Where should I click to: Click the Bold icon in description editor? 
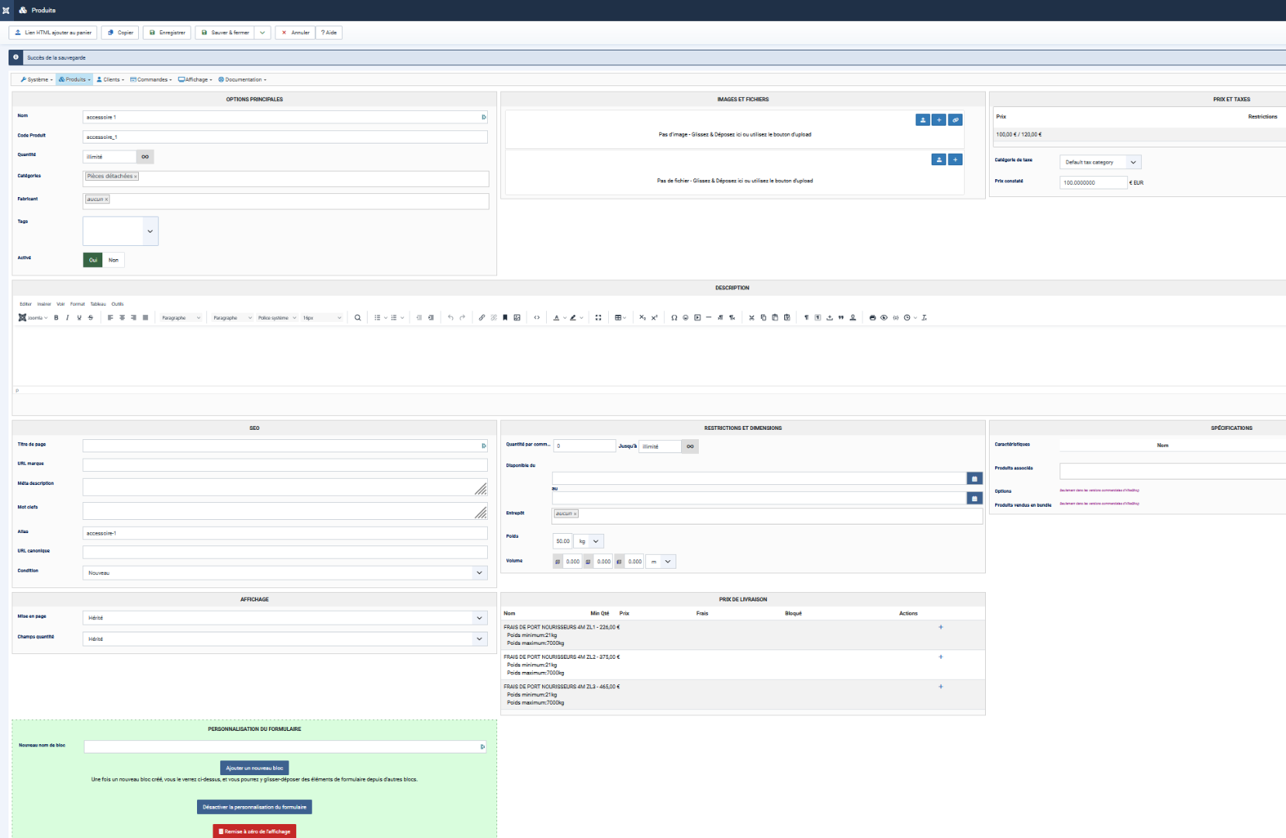tap(56, 317)
